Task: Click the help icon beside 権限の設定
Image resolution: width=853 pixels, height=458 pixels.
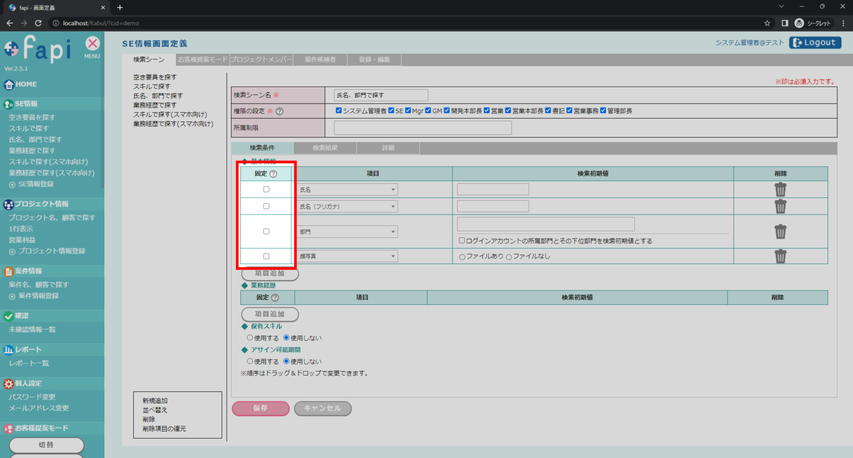Action: pyautogui.click(x=279, y=111)
